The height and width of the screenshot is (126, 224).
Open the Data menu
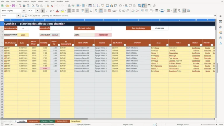point(46,1)
